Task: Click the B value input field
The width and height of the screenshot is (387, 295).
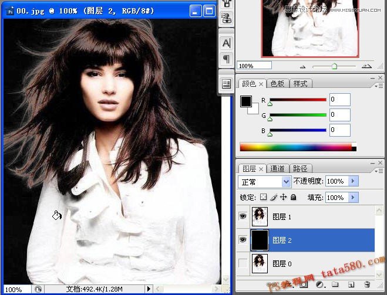Action: point(340,130)
